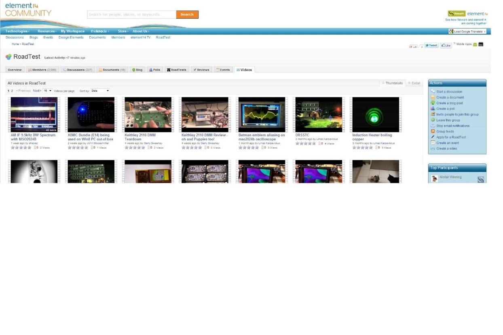This screenshot has height=335, width=503.
Task: Open the Events tab
Action: coord(223,70)
